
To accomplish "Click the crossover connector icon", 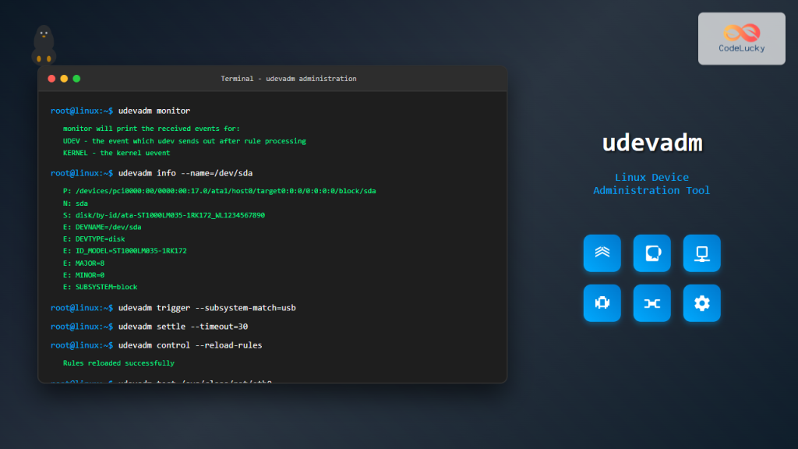I will pyautogui.click(x=651, y=303).
